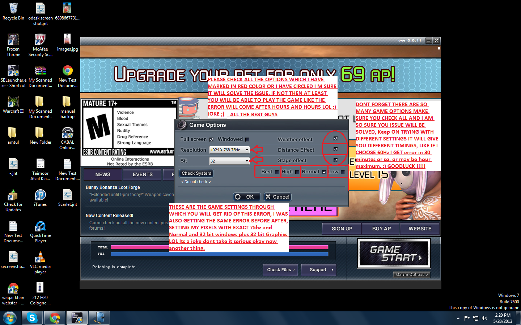Screen dimensions: 521x325
Task: Click the SIGN UP button
Action: click(342, 229)
